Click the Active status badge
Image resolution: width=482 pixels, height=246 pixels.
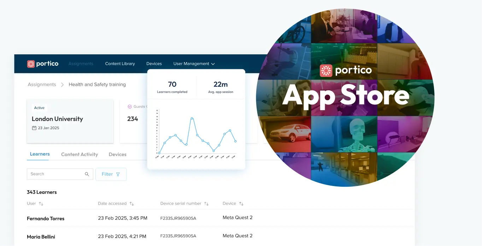[x=39, y=108]
